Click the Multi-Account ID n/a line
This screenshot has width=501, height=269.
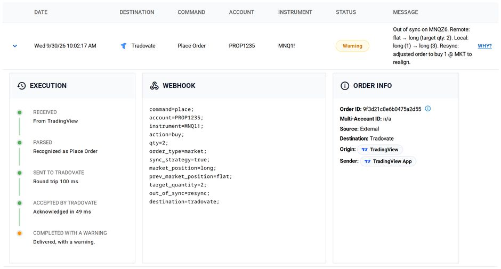(365, 119)
